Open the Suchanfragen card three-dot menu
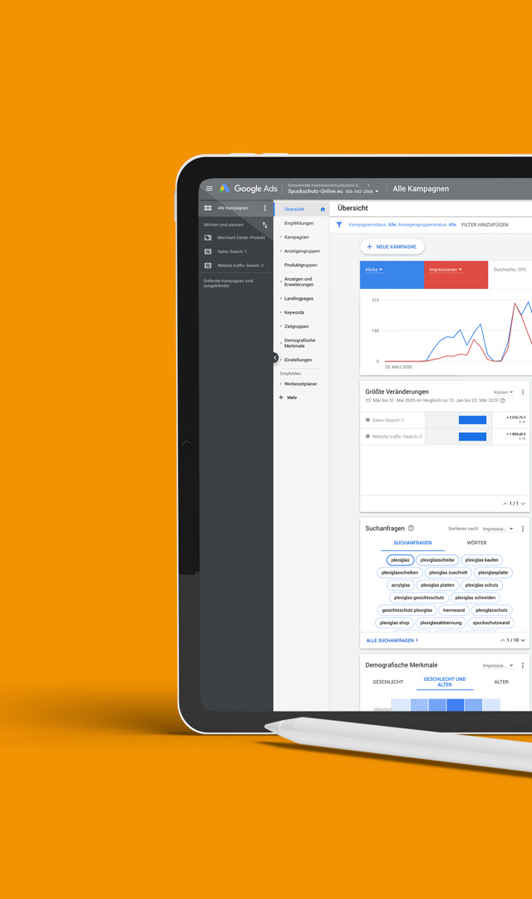 click(522, 529)
